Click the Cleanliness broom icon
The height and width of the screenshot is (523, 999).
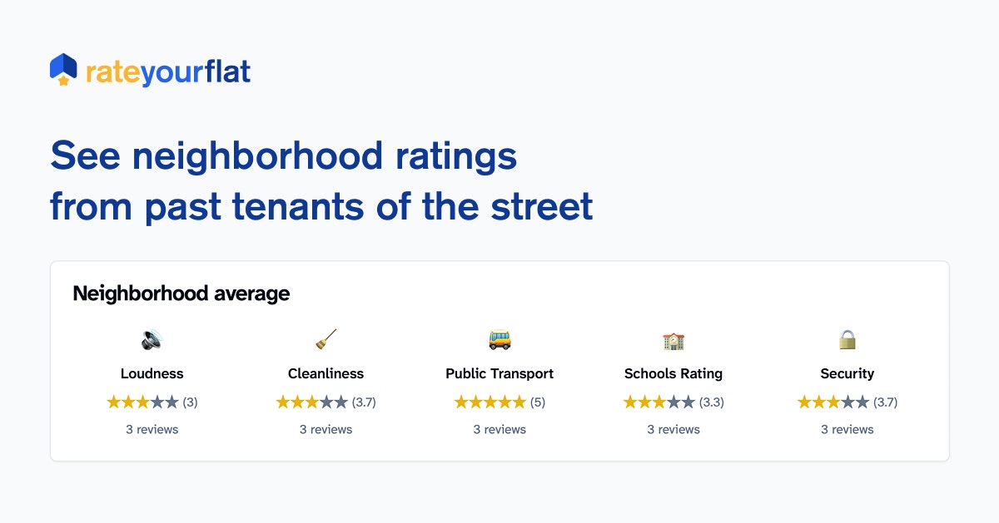(x=326, y=340)
